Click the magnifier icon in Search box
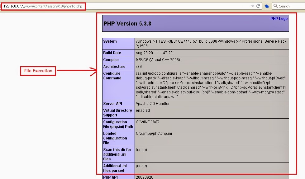 275,6
